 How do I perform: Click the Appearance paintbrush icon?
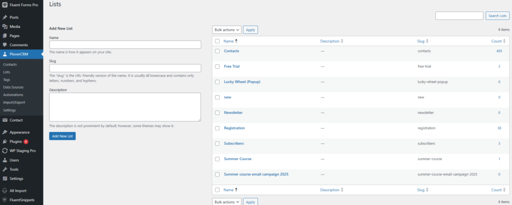pos(5,132)
